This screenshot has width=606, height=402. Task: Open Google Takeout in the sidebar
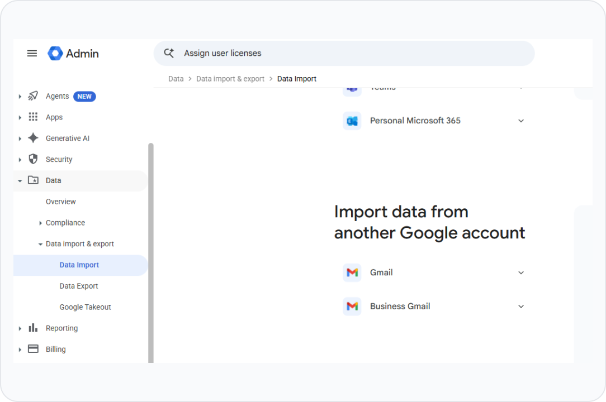coord(85,307)
